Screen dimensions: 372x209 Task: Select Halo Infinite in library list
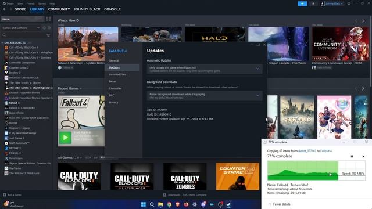(x=16, y=113)
